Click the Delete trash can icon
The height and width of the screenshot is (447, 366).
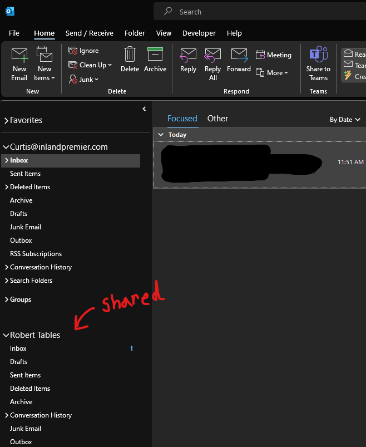(x=130, y=54)
